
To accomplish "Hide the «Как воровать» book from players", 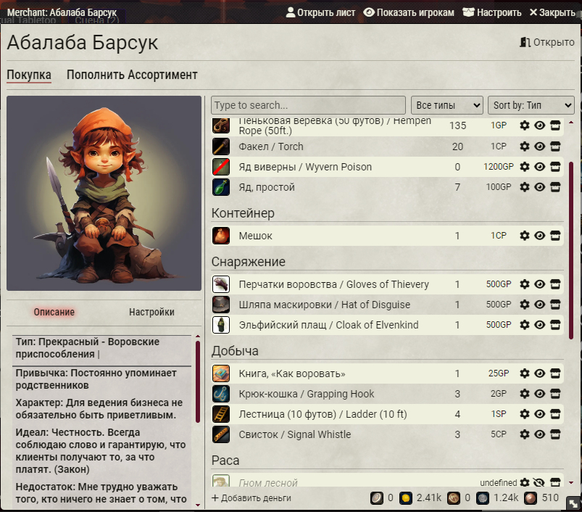I will [540, 373].
